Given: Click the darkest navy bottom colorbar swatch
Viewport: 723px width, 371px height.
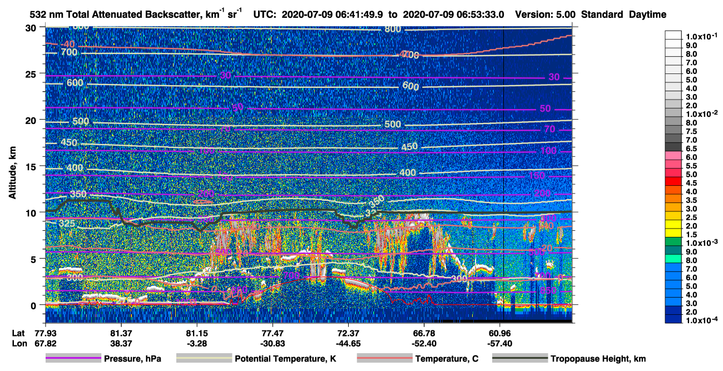Looking at the screenshot, I should [x=675, y=319].
